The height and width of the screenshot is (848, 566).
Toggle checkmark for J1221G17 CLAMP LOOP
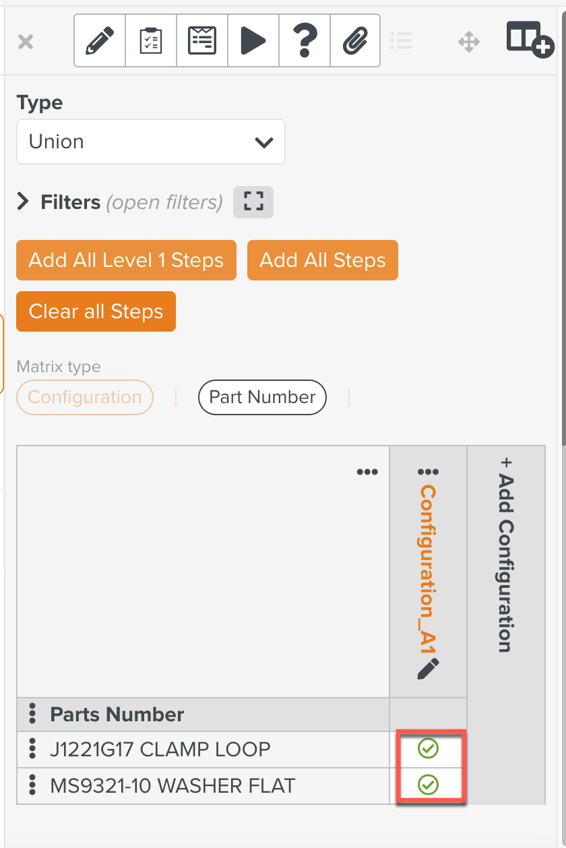[428, 748]
